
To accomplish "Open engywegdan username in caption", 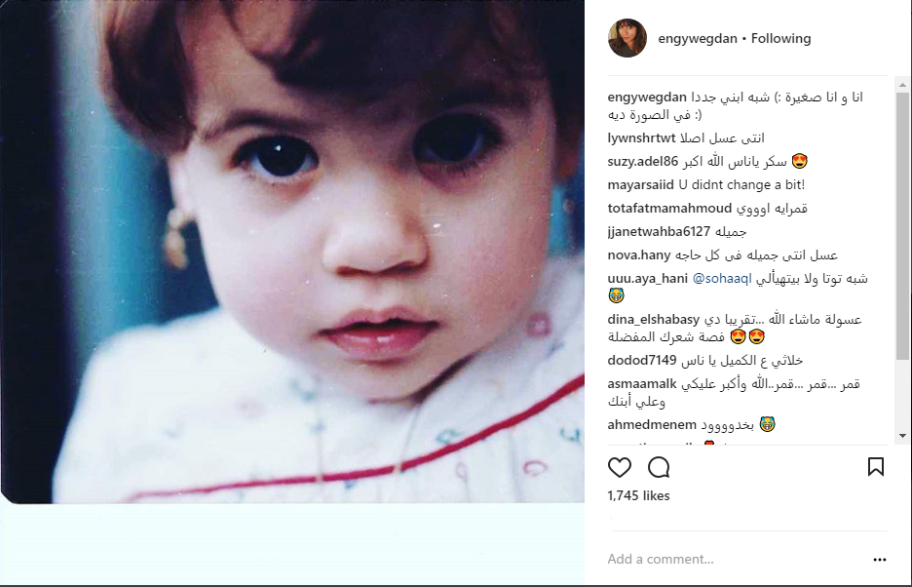I will 647,97.
